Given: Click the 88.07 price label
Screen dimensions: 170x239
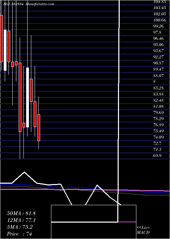Looking at the screenshot, I should [159, 75].
